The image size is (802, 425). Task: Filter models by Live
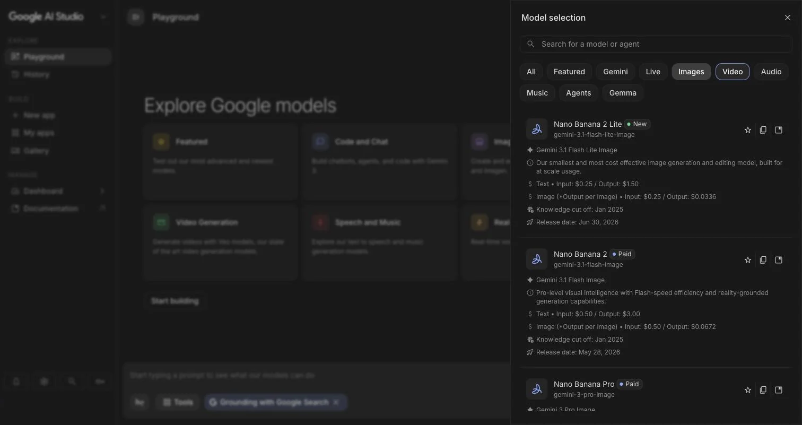pyautogui.click(x=653, y=72)
